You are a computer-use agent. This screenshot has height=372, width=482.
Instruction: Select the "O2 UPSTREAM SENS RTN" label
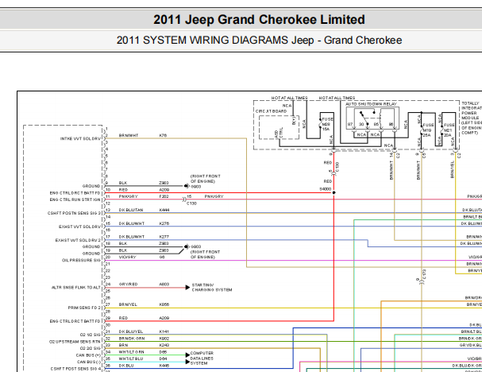coord(75,342)
